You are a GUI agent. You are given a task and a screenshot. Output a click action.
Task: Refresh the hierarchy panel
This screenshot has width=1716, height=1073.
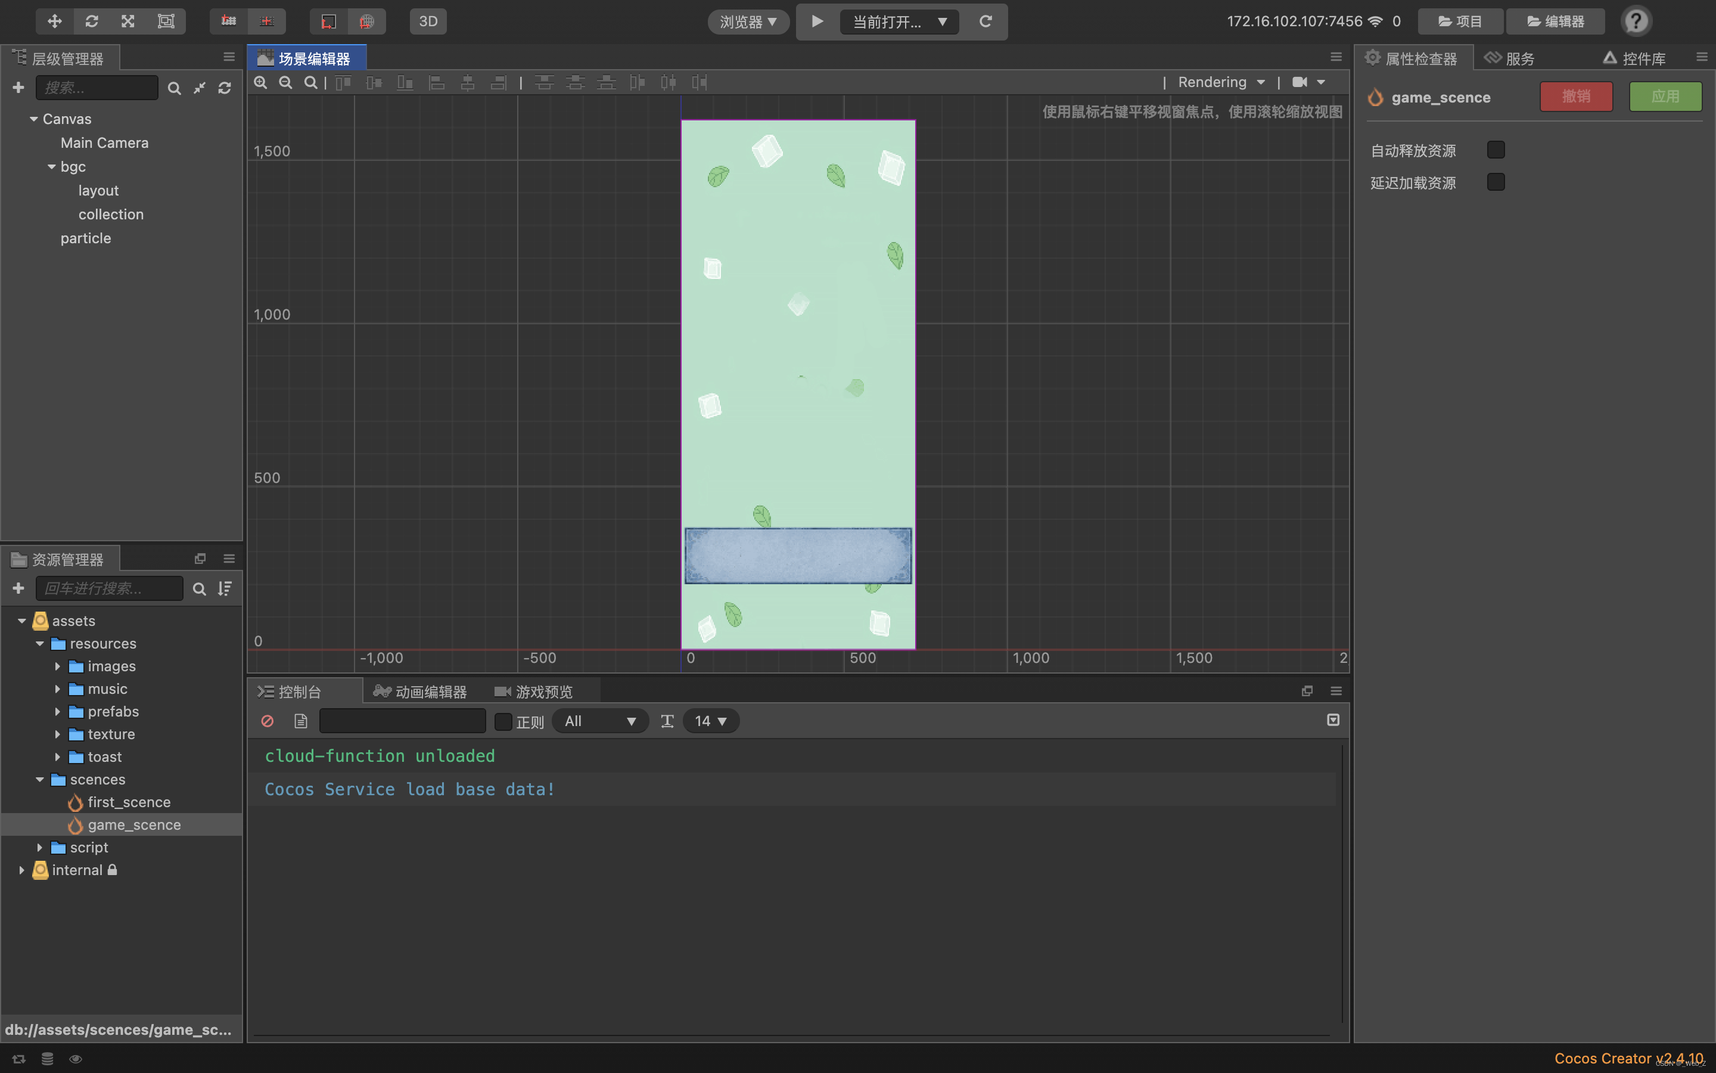click(225, 88)
